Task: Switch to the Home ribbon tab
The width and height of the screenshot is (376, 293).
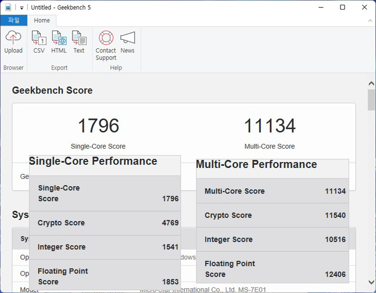Action: pyautogui.click(x=42, y=20)
